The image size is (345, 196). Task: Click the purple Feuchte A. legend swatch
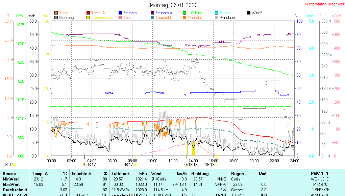[152, 13]
